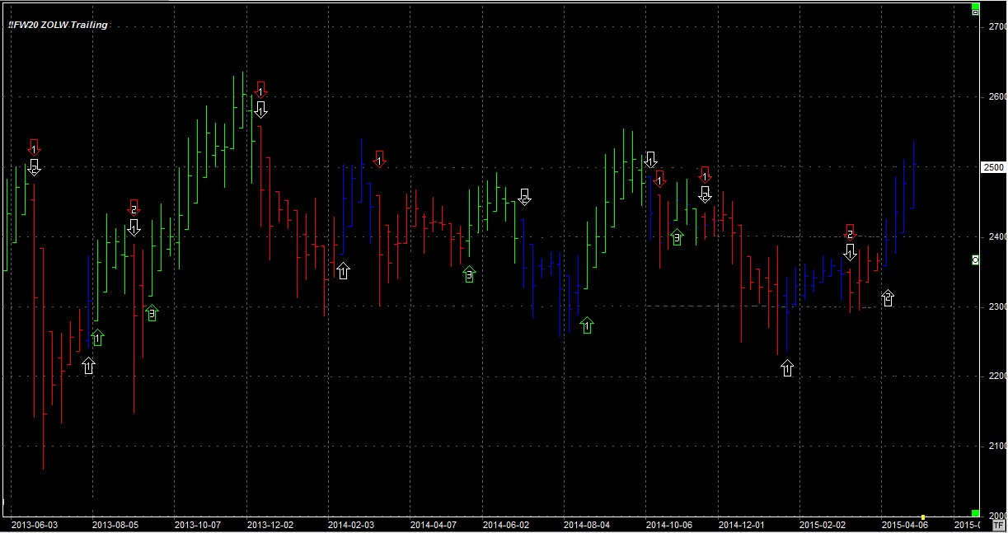
Task: Click the 2013-06-03 date label on the time axis
Action: (x=35, y=525)
